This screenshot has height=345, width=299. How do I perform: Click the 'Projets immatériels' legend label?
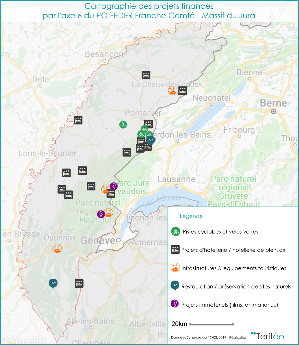(x=230, y=305)
